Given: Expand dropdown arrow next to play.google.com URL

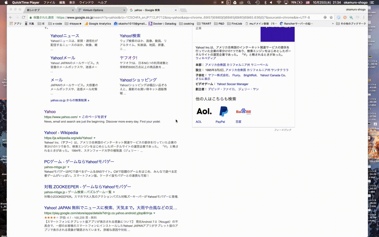Looking at the screenshot, I should 154,213.
